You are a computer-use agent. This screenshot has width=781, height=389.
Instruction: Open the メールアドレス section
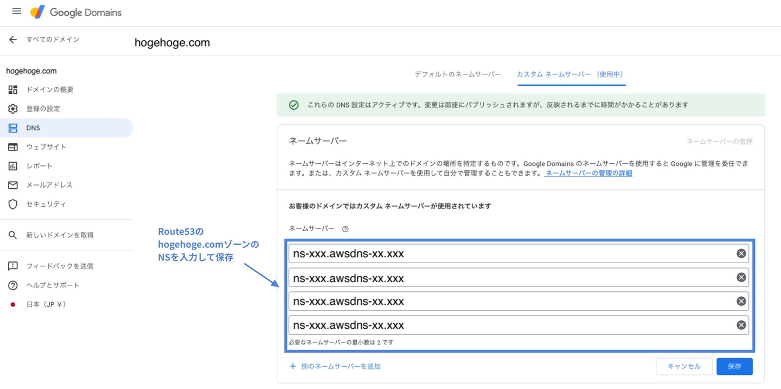pos(49,185)
